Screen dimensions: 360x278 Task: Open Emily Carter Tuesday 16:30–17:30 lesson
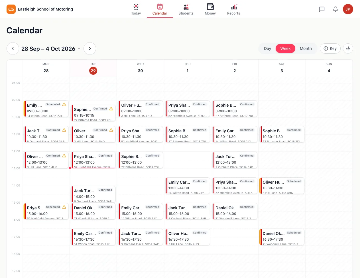93,237
